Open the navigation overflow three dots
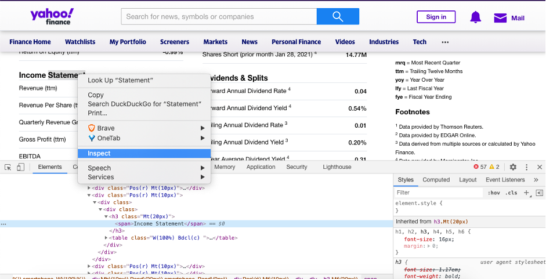Image resolution: width=546 pixels, height=279 pixels. (445, 42)
